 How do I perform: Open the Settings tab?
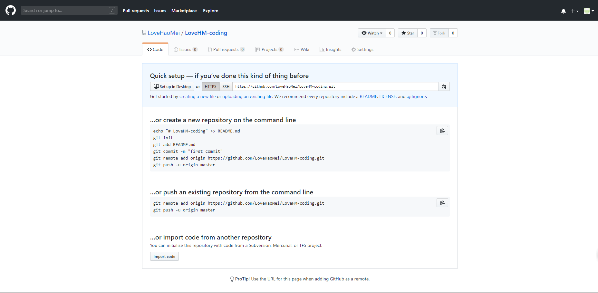(362, 49)
